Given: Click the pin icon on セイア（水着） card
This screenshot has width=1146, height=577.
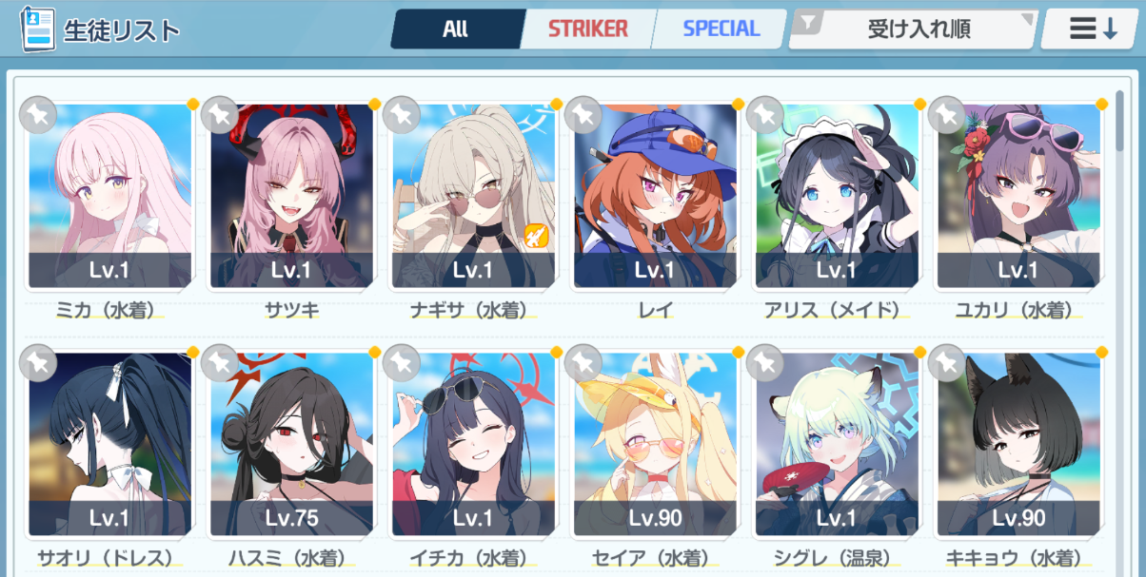Looking at the screenshot, I should (x=583, y=362).
